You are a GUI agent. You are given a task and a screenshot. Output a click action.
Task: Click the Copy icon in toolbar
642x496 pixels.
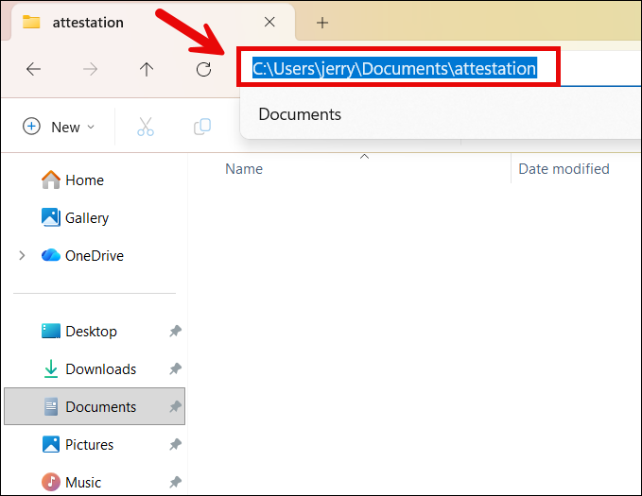[201, 127]
